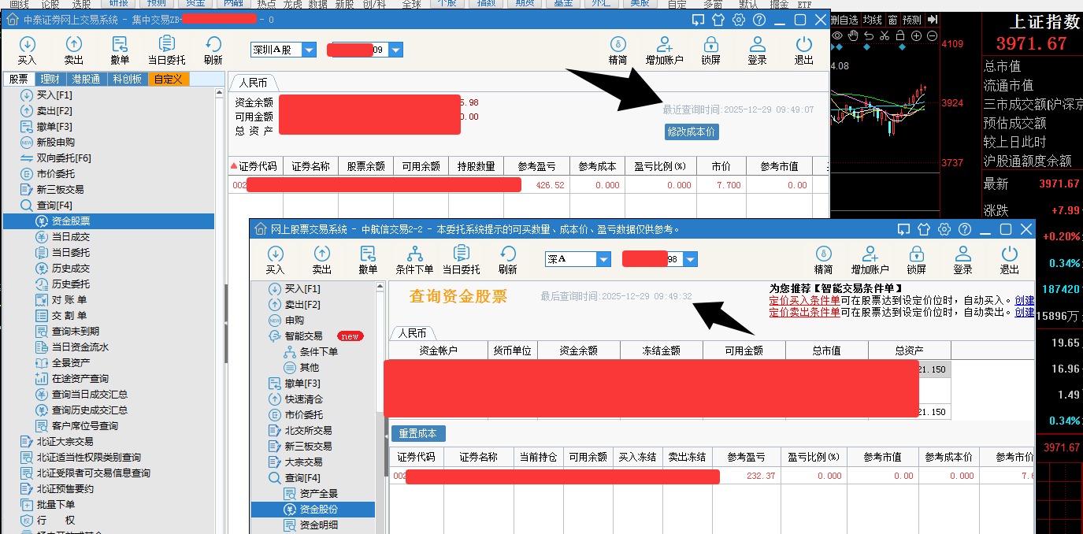Switch to the 港股通 tab
The height and width of the screenshot is (534, 1083).
point(87,79)
